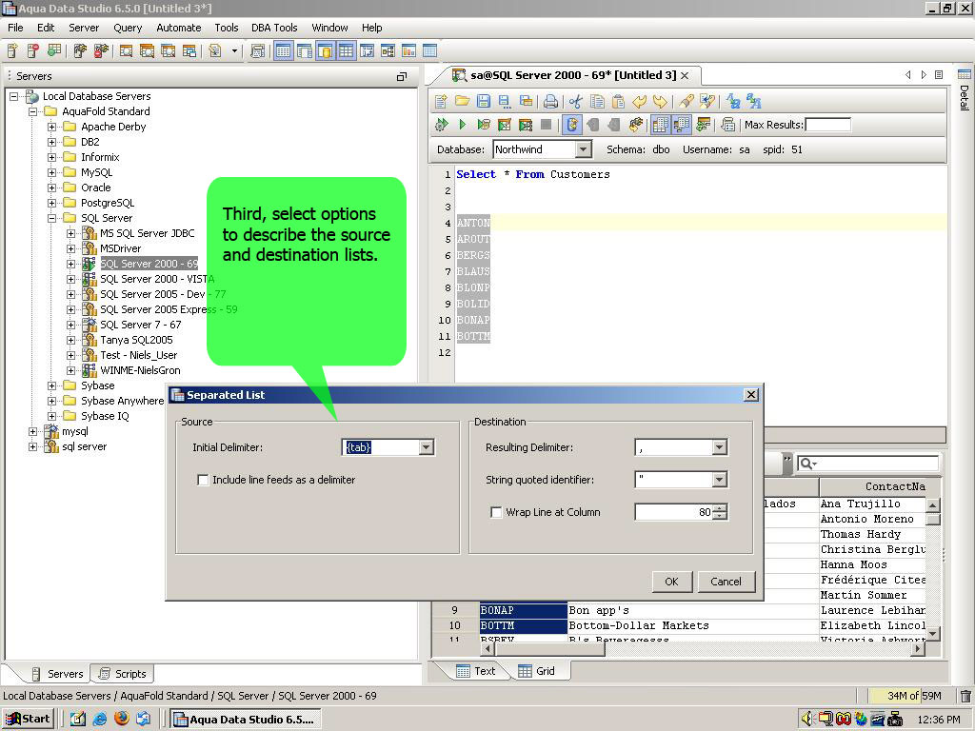Click the Redo arrow icon
The image size is (975, 731).
[661, 101]
